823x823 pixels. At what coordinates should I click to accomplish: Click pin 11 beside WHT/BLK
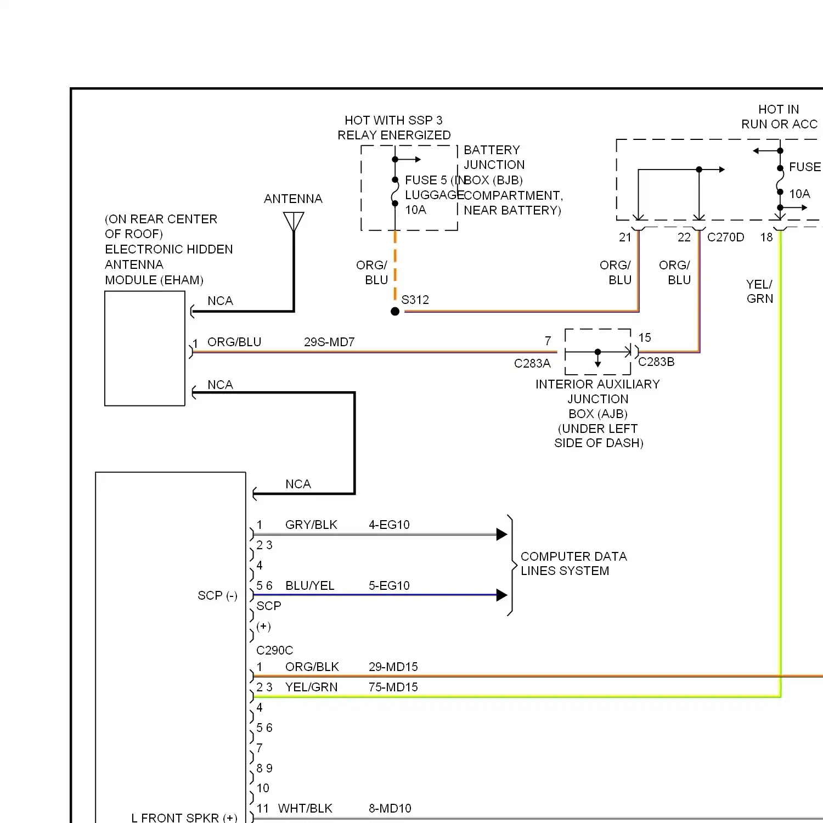point(263,808)
